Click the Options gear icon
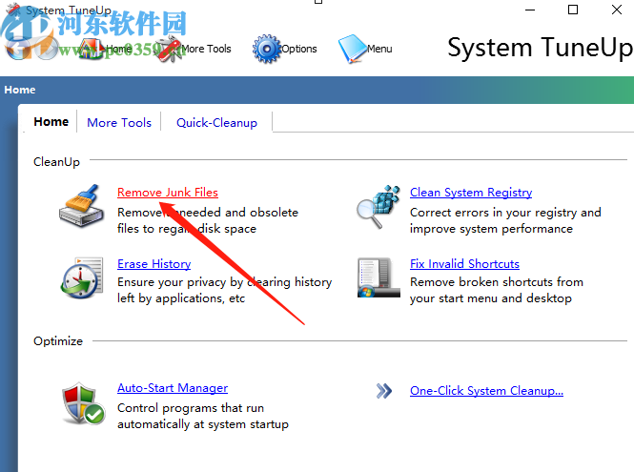This screenshot has width=634, height=472. tap(266, 49)
